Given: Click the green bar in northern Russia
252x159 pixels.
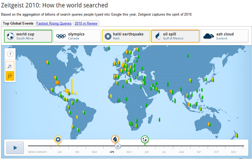Looking at the screenshot, I should (x=188, y=56).
